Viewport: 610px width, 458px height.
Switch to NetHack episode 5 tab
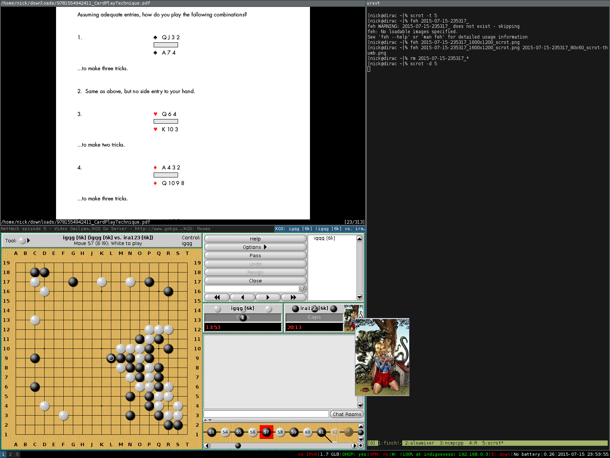46,229
